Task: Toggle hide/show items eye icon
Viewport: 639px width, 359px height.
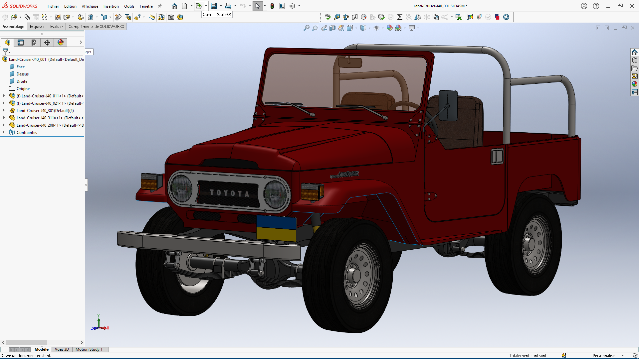Action: (x=376, y=28)
